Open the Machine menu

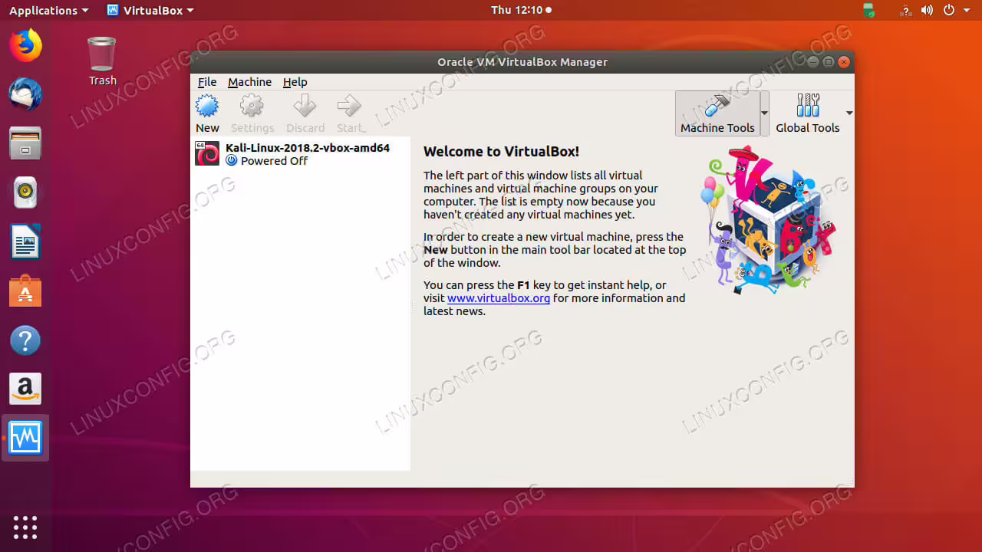249,82
